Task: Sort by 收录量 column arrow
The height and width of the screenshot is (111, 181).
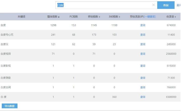Action: (x=175, y=17)
